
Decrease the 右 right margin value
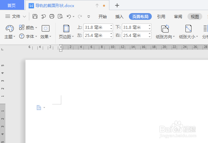[150, 37]
